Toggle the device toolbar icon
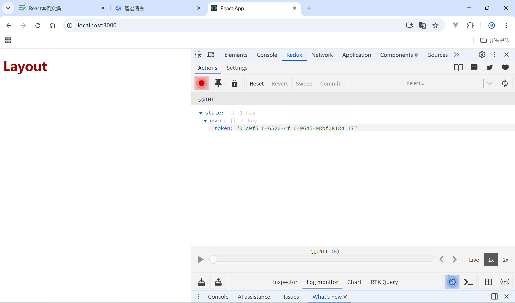The width and height of the screenshot is (515, 303). [211, 55]
